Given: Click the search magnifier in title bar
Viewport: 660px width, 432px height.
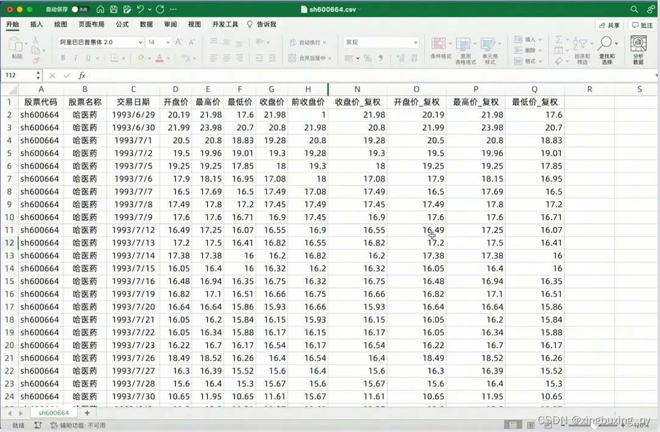Looking at the screenshot, I should tap(634, 9).
